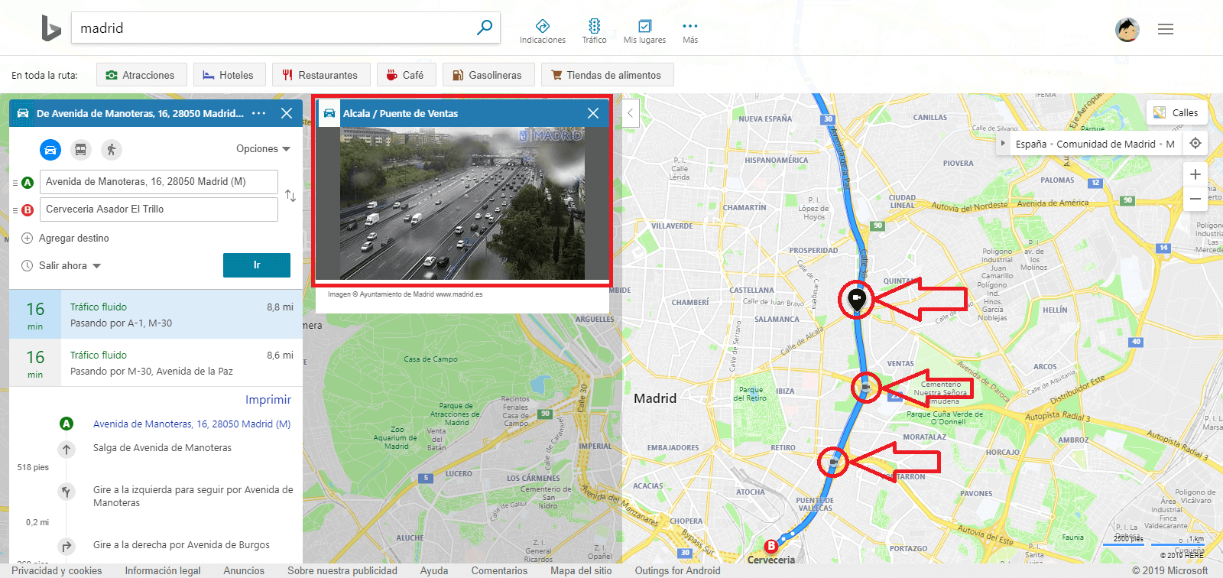This screenshot has width=1223, height=578.
Task: Zoom in on the map
Action: pos(1195,174)
